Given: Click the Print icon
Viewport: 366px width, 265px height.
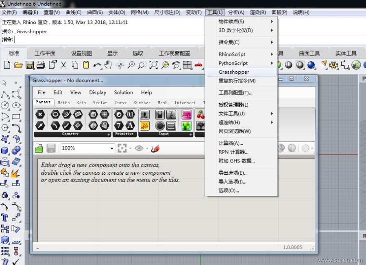Looking at the screenshot, I should pyautogui.click(x=41, y=65).
